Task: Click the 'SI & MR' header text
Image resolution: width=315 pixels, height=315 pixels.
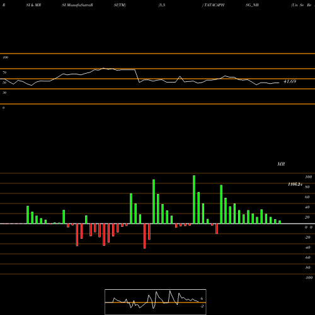Action: tap(33, 5)
